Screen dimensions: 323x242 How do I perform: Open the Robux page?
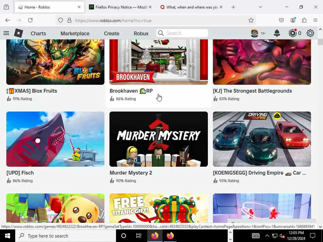coord(141,33)
